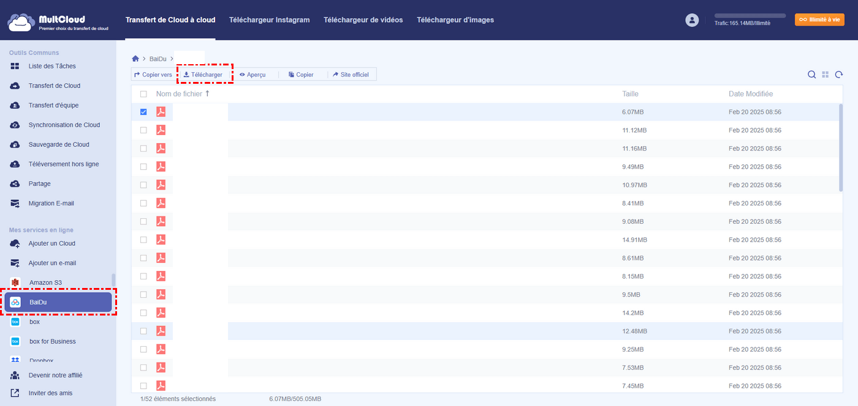Click the Illimité à vie button

click(819, 20)
